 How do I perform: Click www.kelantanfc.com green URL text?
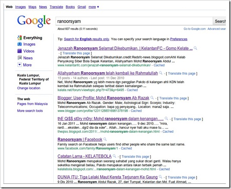pyautogui.click(x=104, y=65)
